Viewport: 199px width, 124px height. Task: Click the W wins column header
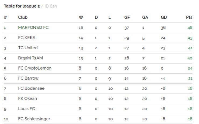pyautogui.click(x=81, y=17)
